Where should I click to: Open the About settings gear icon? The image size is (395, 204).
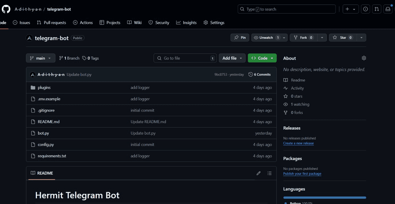click(x=364, y=58)
